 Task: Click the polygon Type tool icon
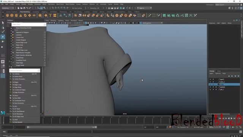click(x=50, y=15)
